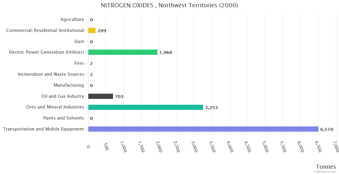Click the Transportation and Mobile Equipment bar
The width and height of the screenshot is (339, 174).
pyautogui.click(x=203, y=129)
